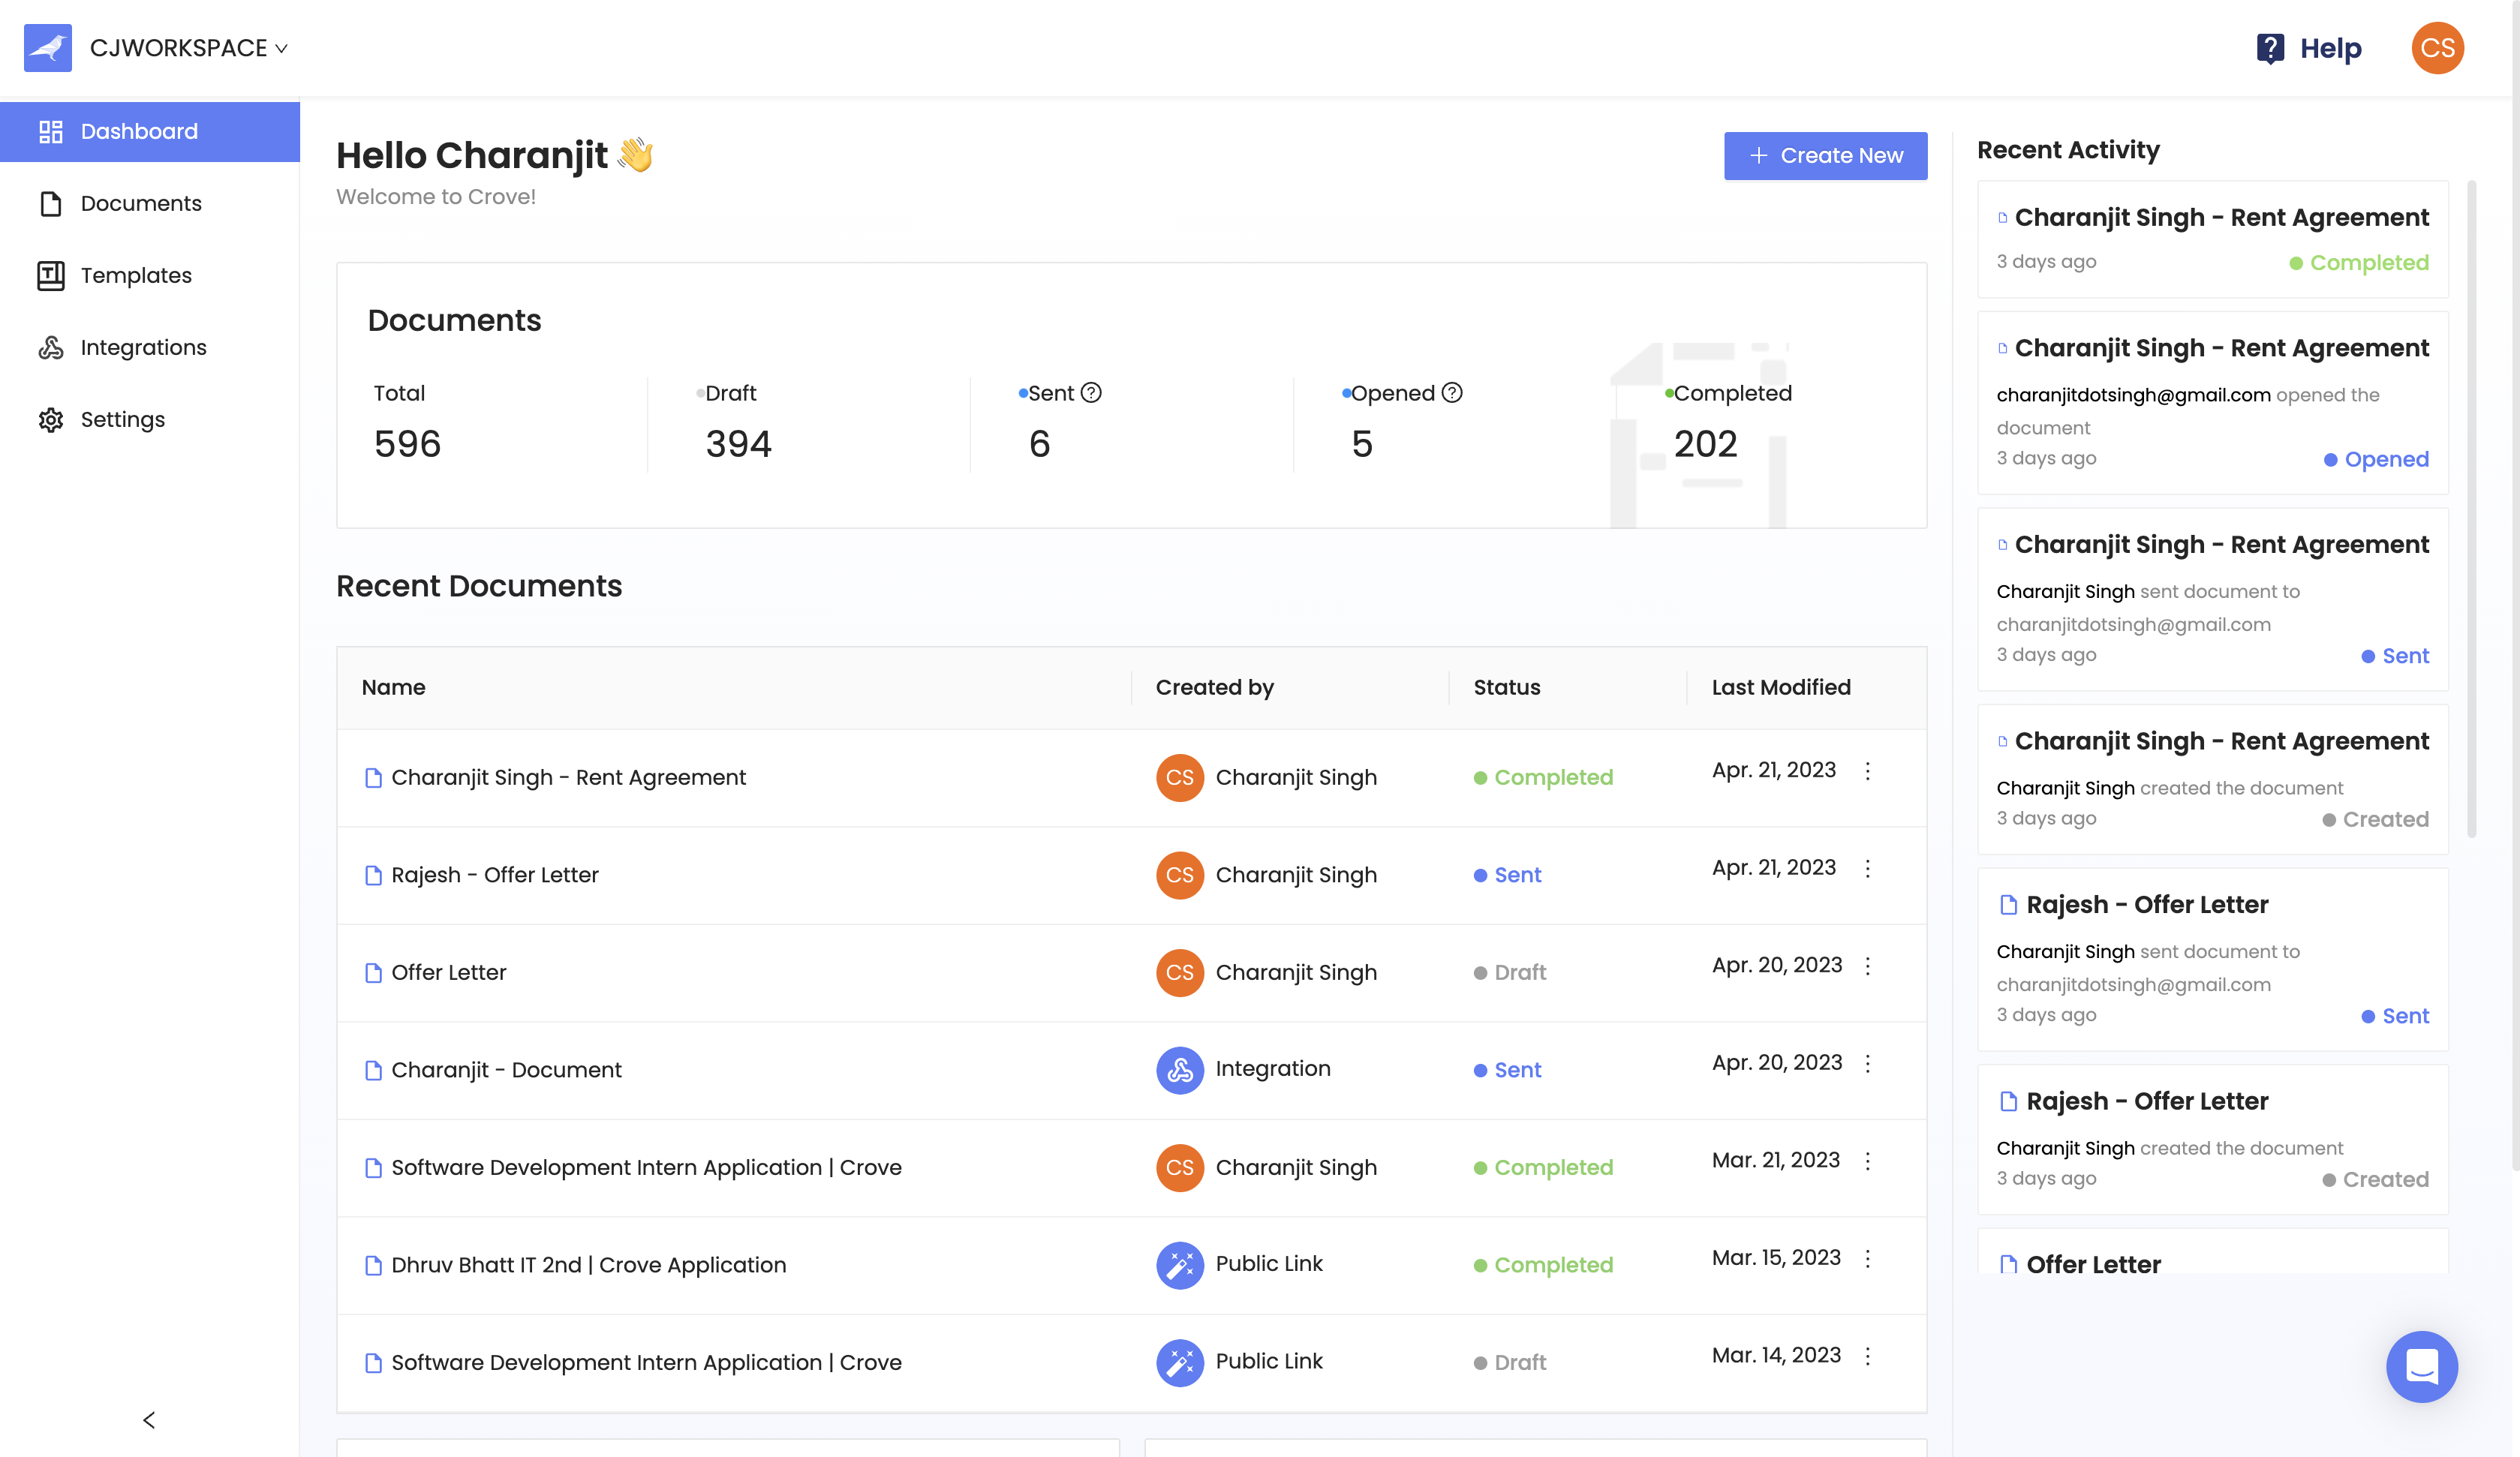Image resolution: width=2520 pixels, height=1457 pixels.
Task: Click the Total documents count 596
Action: point(407,443)
